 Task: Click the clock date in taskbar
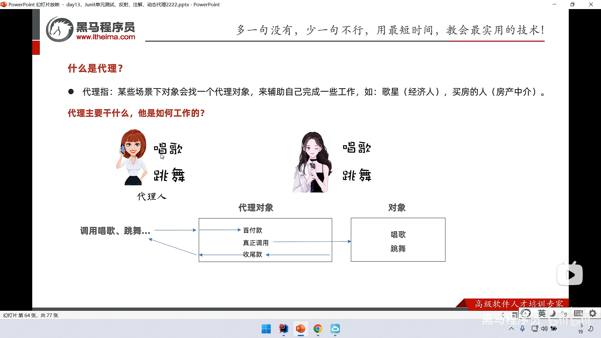pyautogui.click(x=581, y=329)
